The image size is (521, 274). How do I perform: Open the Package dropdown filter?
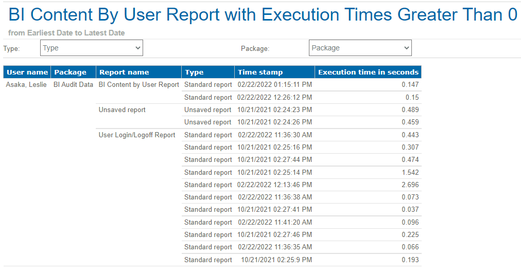coord(360,48)
